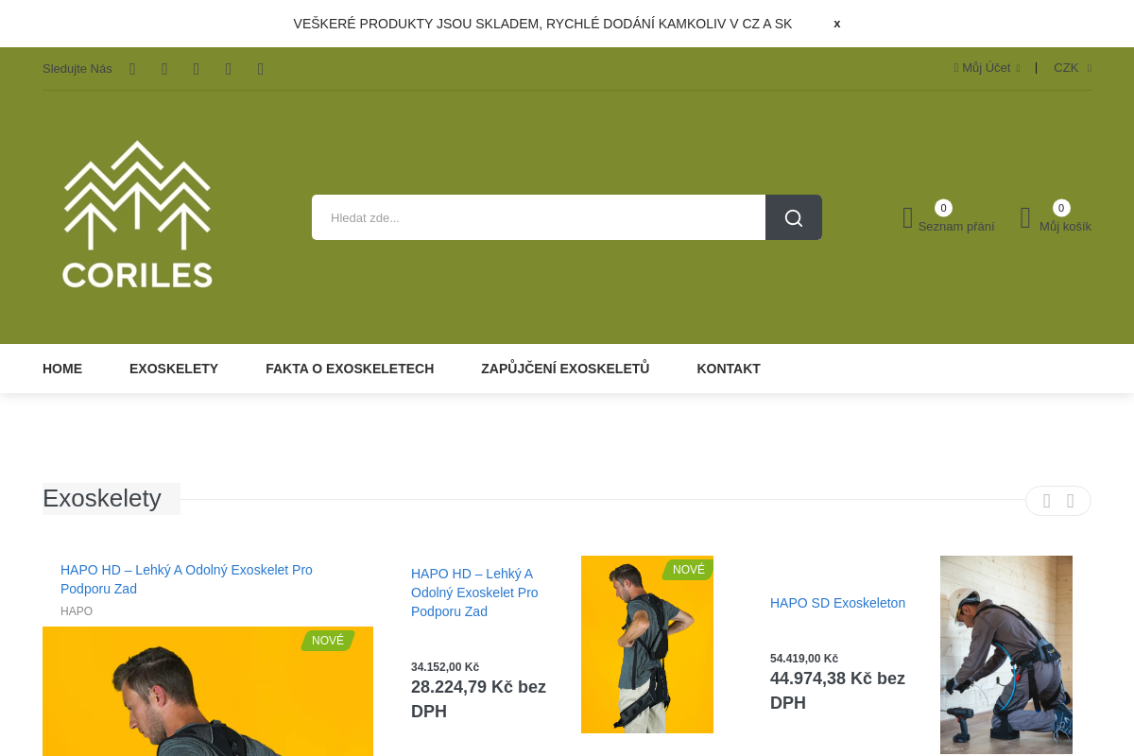Screen dimensions: 1134x756
Task: Click the last social icon in the Sledujte Nás row
Action: 261,69
